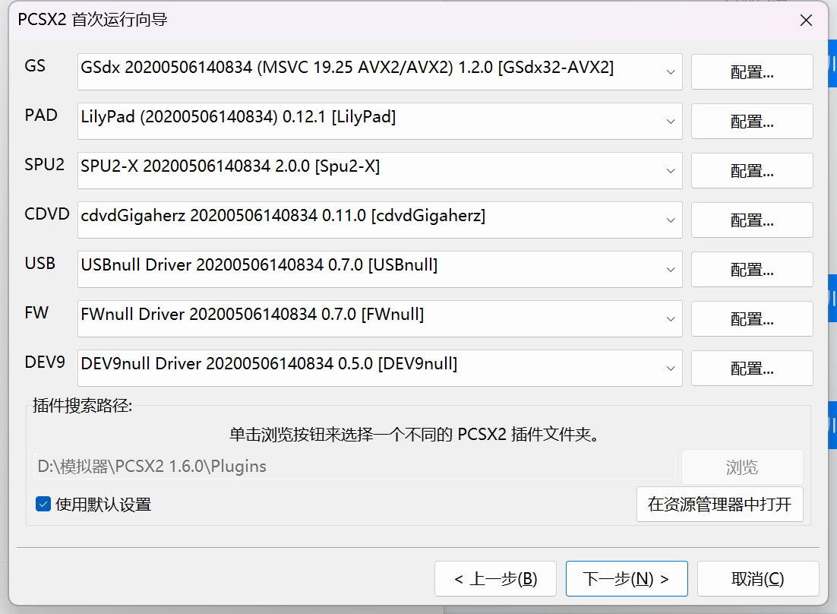Configure the PAD LilyPad plugin

pos(752,121)
